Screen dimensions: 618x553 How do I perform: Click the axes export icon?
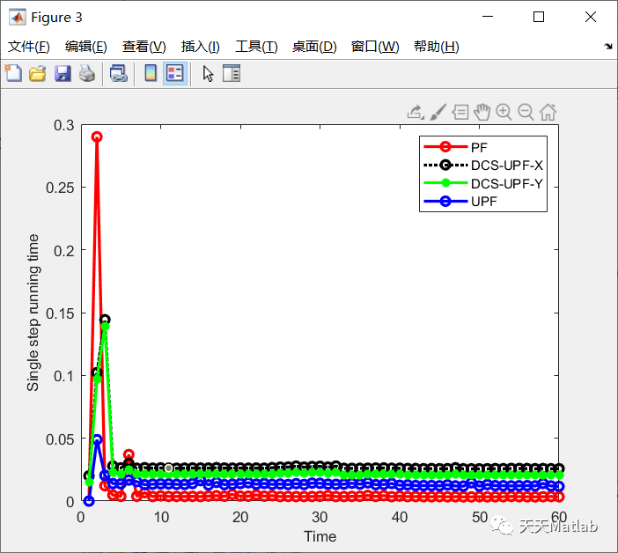[416, 113]
